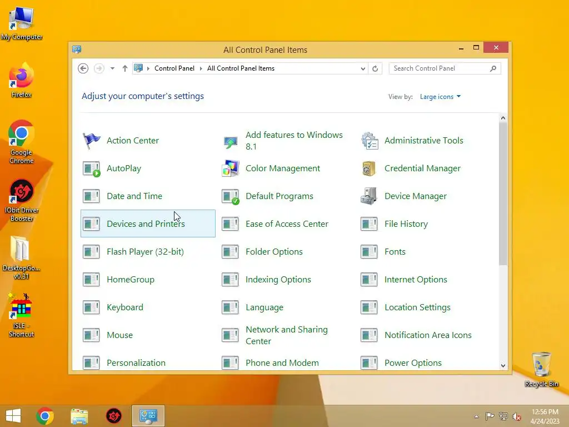Viewport: 569px width, 427px height.
Task: Go back with the Back arrow button
Action: pyautogui.click(x=83, y=68)
